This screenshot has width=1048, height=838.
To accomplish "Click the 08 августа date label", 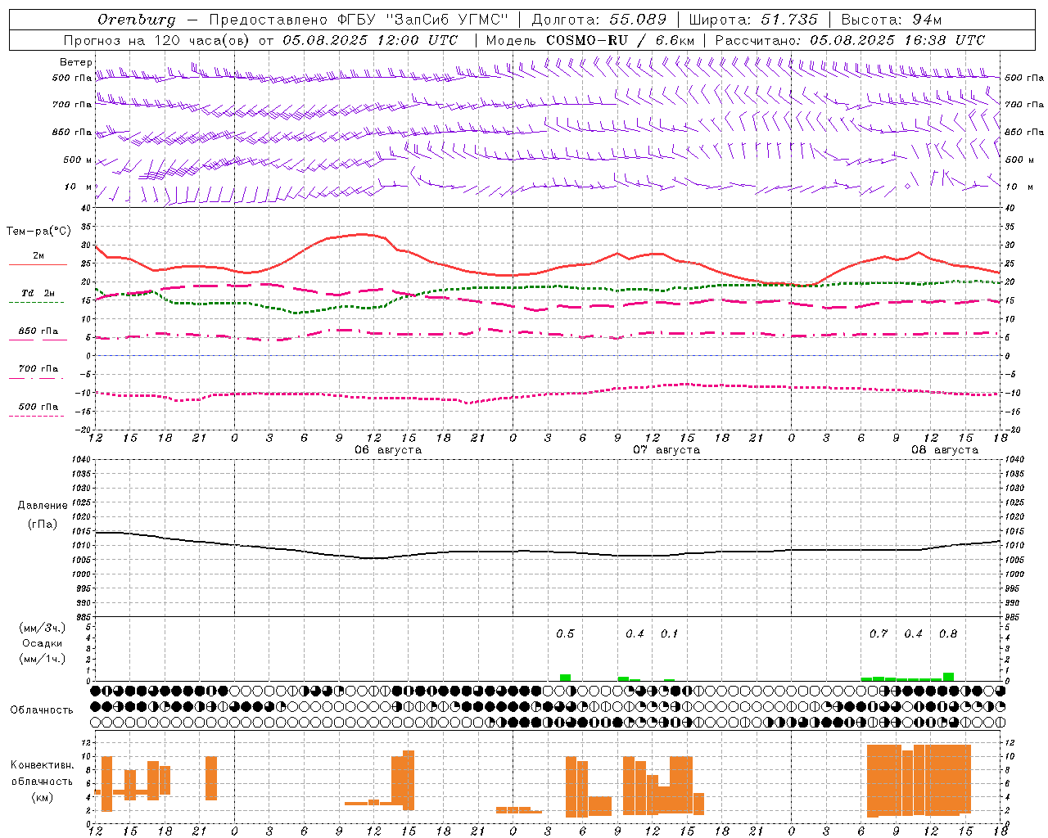I will point(945,450).
